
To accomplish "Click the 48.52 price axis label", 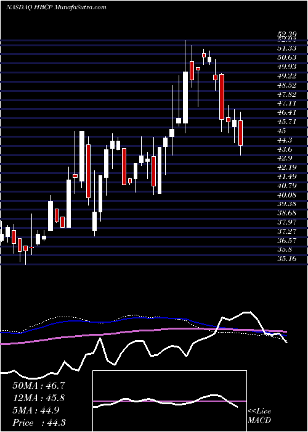I will tap(287, 85).
